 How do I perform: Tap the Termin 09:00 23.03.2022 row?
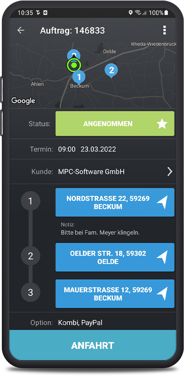pos(93,149)
